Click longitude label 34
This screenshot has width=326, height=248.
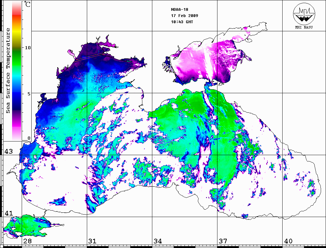tap(158, 241)
